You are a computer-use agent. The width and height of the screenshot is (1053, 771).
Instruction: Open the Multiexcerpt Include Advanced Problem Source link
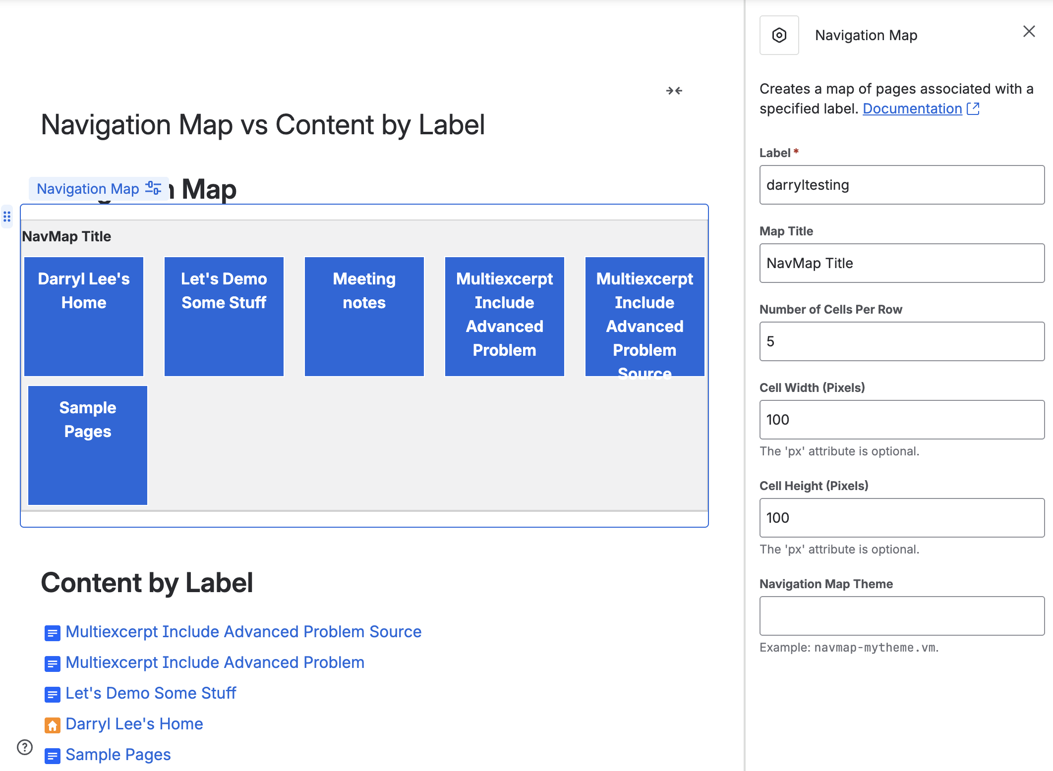point(243,632)
